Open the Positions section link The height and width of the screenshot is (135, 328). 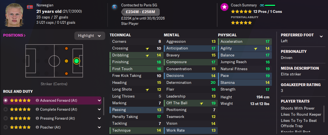coord(14,35)
